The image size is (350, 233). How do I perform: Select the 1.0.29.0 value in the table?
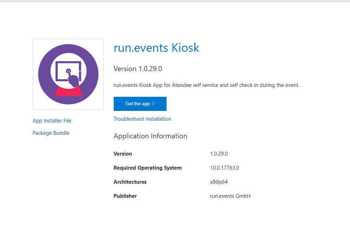click(x=219, y=154)
